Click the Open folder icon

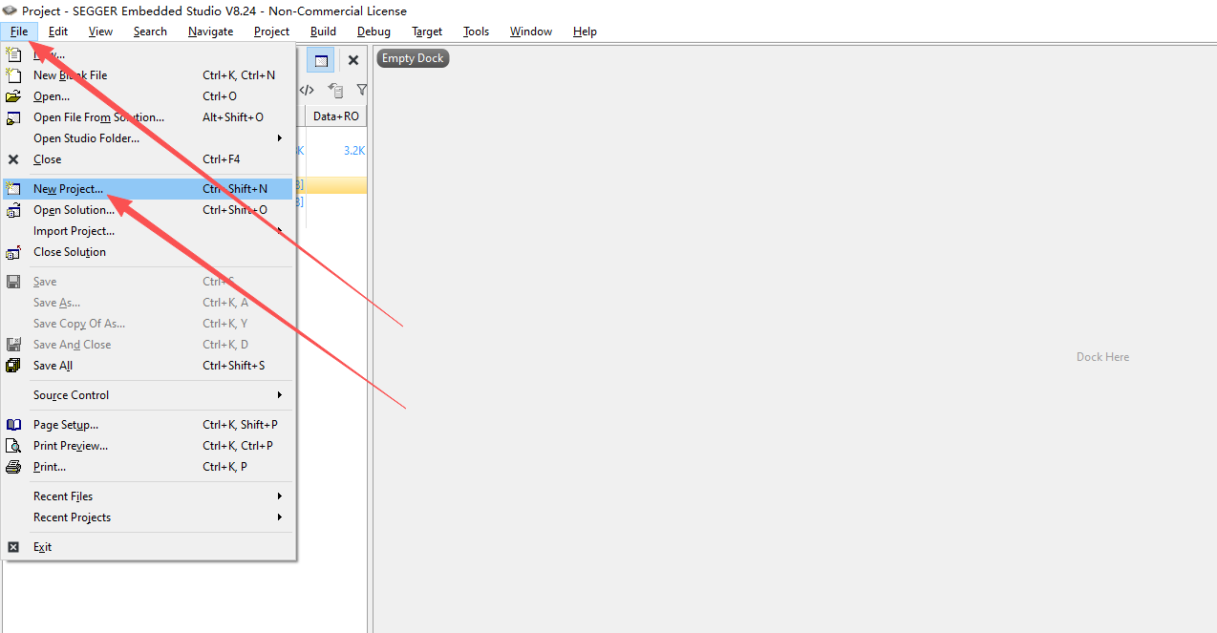pyautogui.click(x=13, y=96)
